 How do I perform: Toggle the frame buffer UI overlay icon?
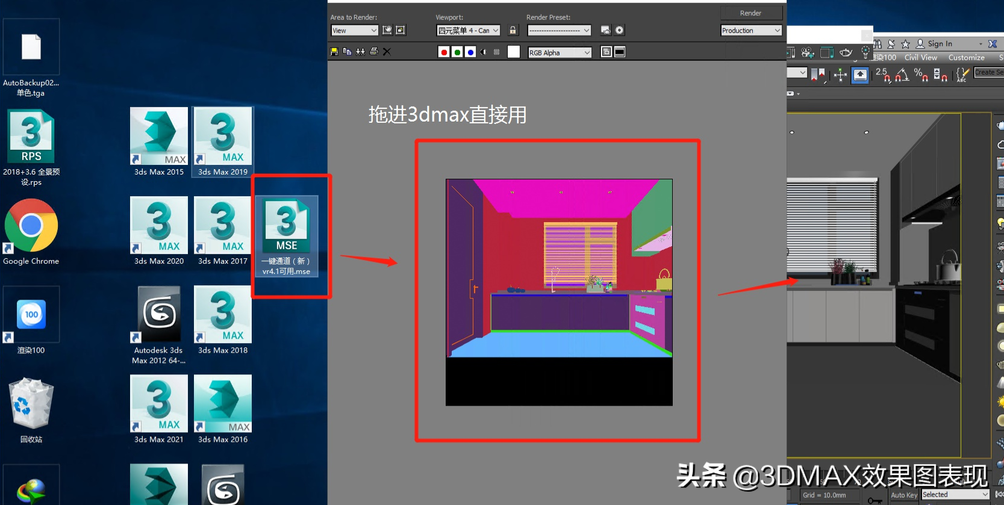(x=606, y=52)
